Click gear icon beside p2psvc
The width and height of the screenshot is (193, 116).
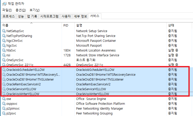[4, 113]
